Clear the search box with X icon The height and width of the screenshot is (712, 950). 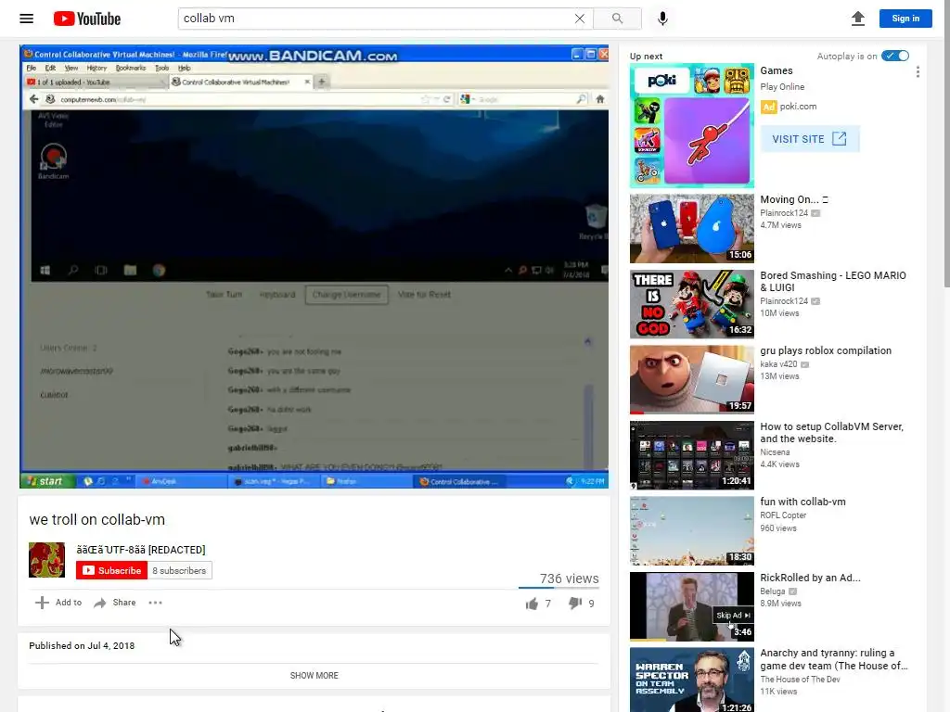click(580, 19)
